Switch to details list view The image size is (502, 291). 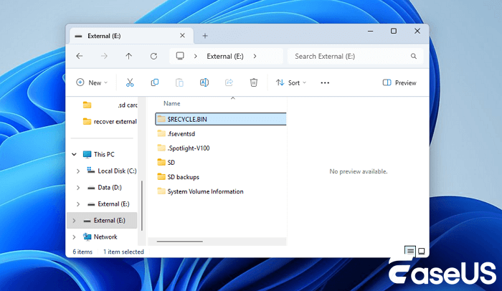click(x=409, y=251)
